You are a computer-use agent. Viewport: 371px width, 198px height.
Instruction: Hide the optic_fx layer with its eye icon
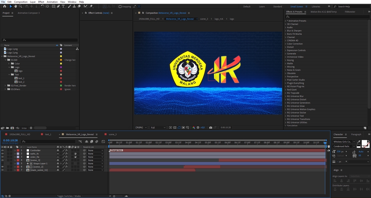pyautogui.click(x=3, y=154)
